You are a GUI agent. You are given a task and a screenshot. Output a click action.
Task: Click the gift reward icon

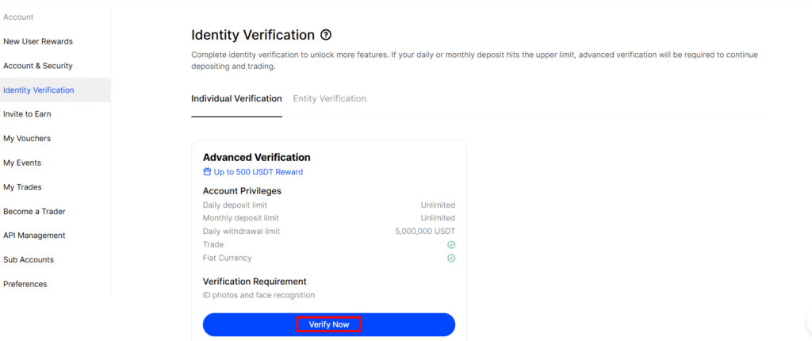(x=207, y=171)
